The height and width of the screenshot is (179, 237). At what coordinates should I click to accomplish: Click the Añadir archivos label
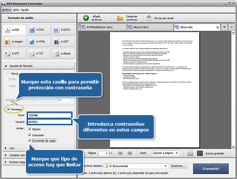click(97, 18)
